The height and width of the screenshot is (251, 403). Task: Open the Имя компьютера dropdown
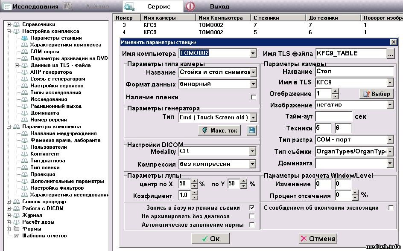pos(253,54)
